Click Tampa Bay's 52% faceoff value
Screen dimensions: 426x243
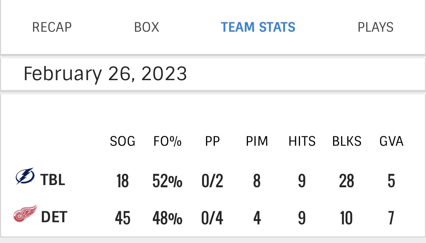click(167, 181)
